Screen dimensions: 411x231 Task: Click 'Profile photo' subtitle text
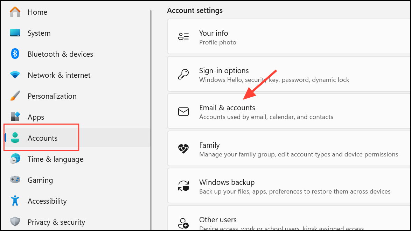(217, 42)
